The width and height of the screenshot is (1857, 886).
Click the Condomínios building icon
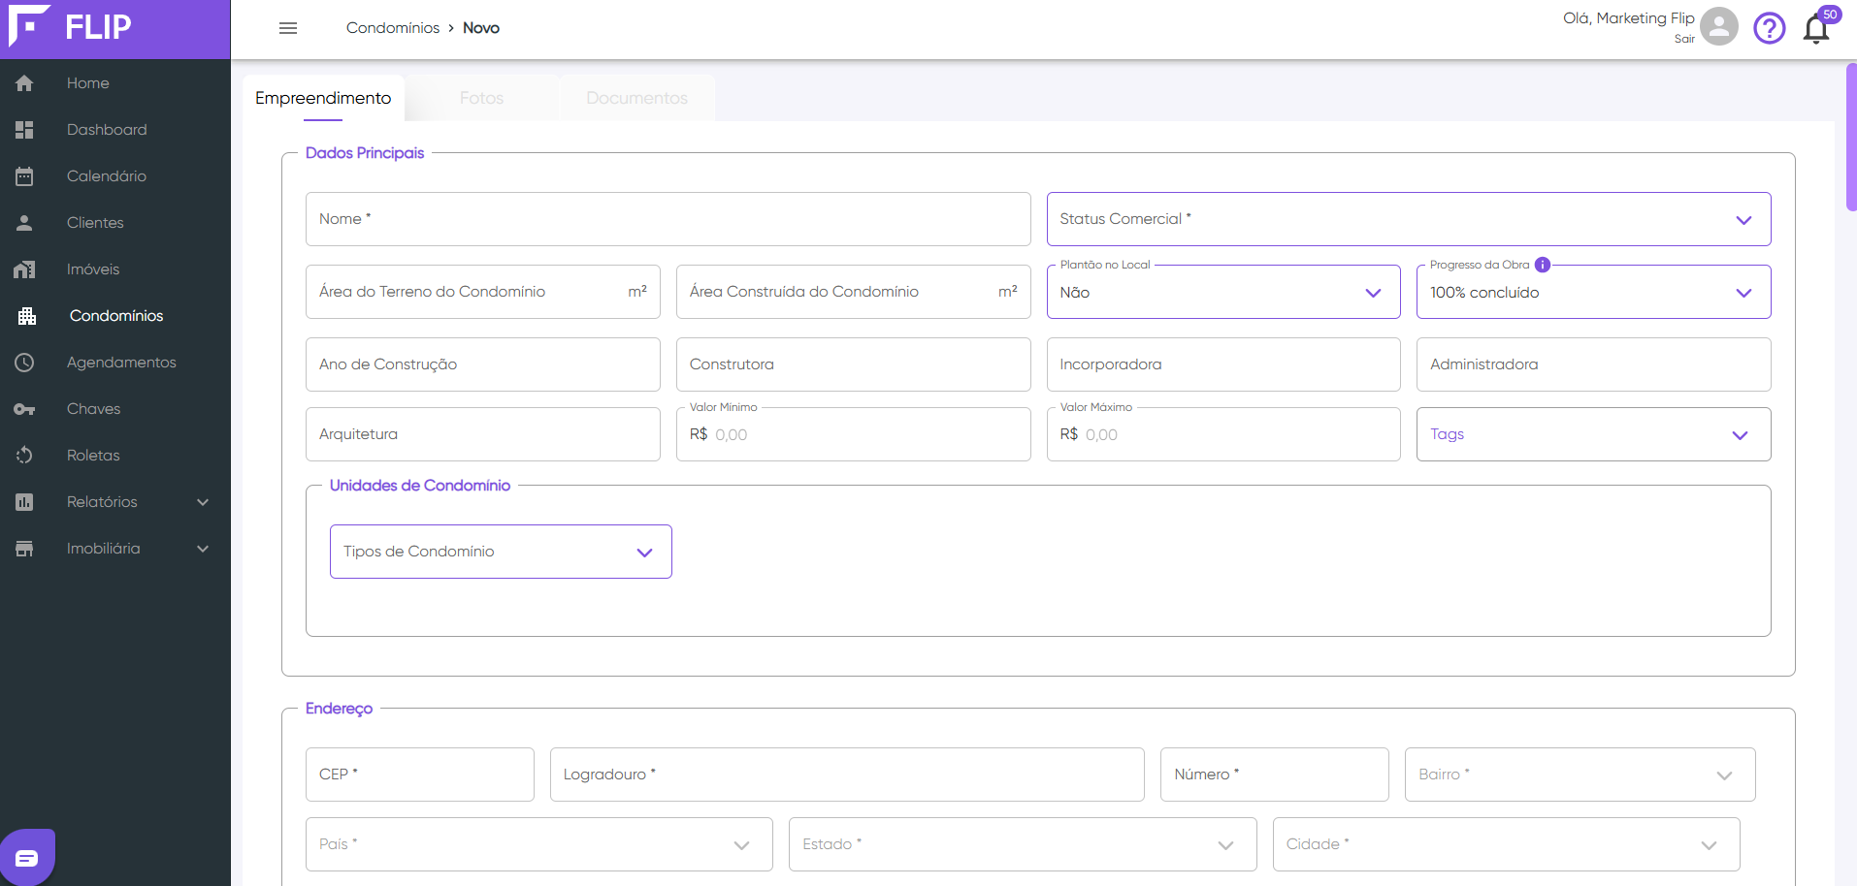(x=27, y=316)
